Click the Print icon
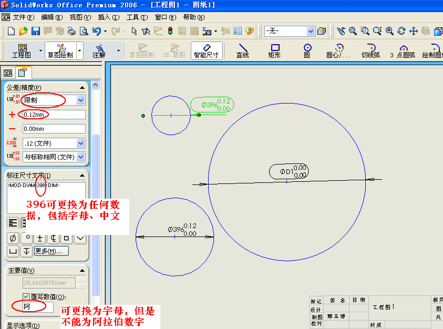This screenshot has height=329, width=443. pyautogui.click(x=72, y=31)
